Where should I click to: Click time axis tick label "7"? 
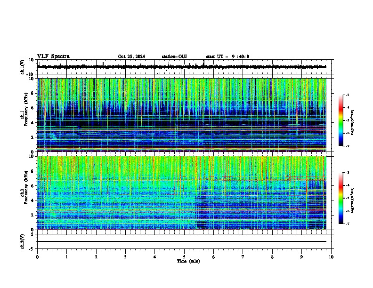pos(243,257)
